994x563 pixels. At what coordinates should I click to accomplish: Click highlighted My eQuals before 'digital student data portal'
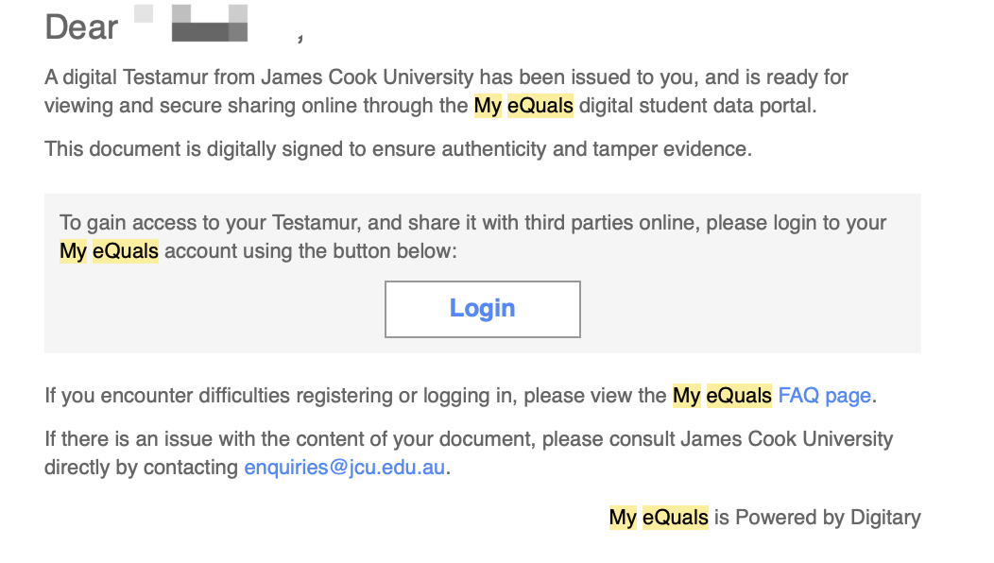pyautogui.click(x=523, y=106)
